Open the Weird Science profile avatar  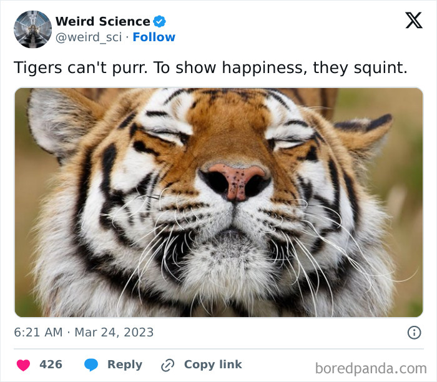tap(33, 29)
